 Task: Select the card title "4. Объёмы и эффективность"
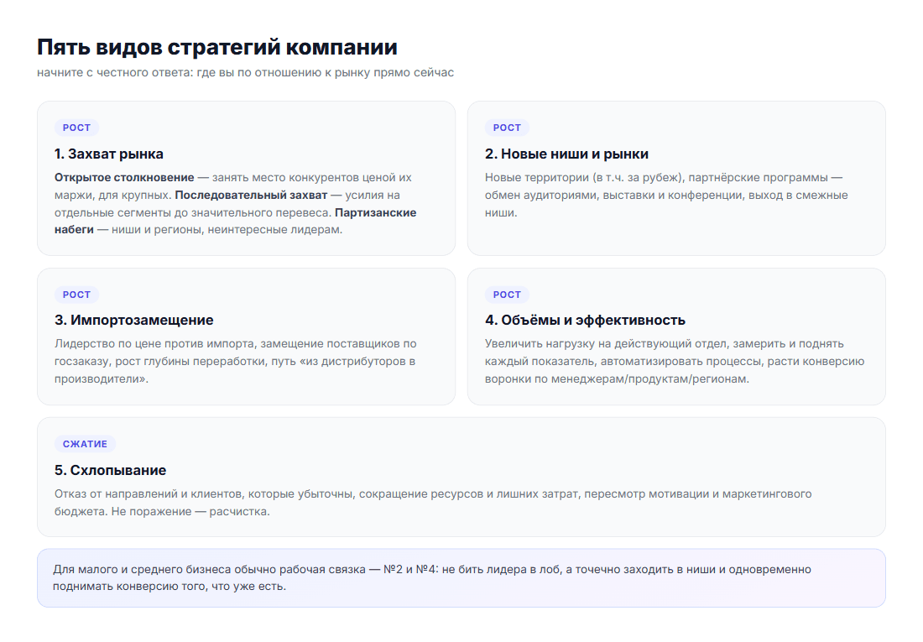click(x=585, y=320)
